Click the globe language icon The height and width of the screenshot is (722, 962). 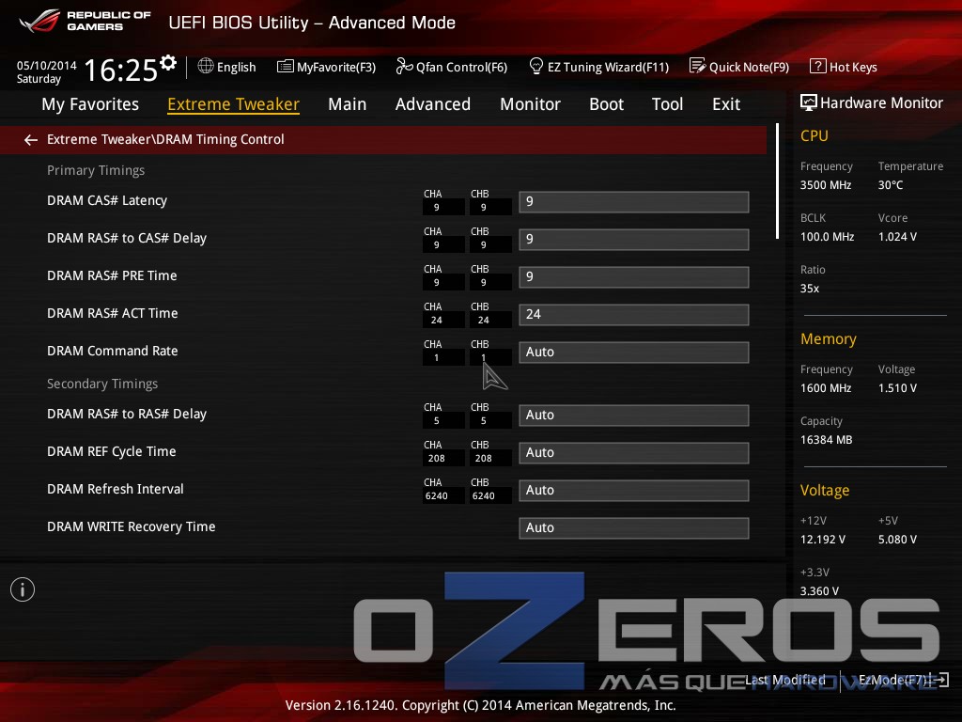pyautogui.click(x=206, y=66)
